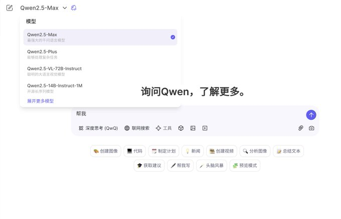Expand more models via 展开更多模型
341x219 pixels.
point(40,101)
